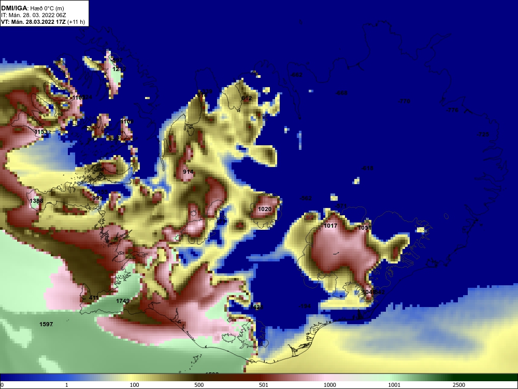Click the legend tick label 2500
518x389 pixels.
pyautogui.click(x=459, y=385)
